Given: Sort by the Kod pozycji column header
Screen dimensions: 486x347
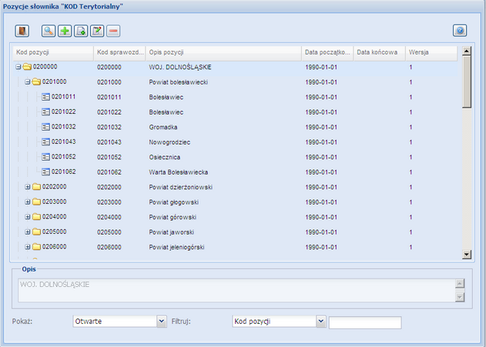Looking at the screenshot, I should click(52, 52).
